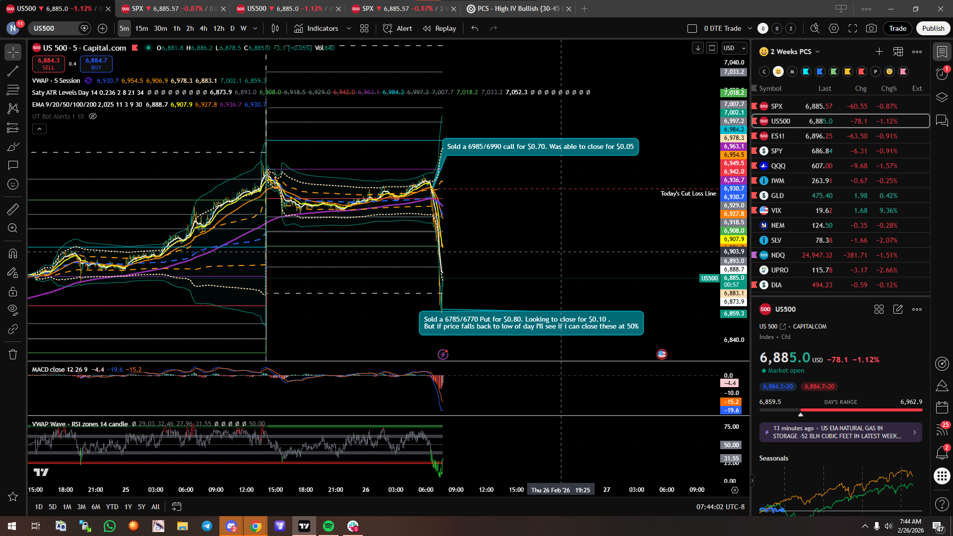The image size is (953, 536).
Task: Click the 6,884.7 BUY button
Action: pyautogui.click(x=96, y=64)
